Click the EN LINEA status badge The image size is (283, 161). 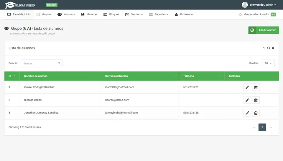(52, 5)
